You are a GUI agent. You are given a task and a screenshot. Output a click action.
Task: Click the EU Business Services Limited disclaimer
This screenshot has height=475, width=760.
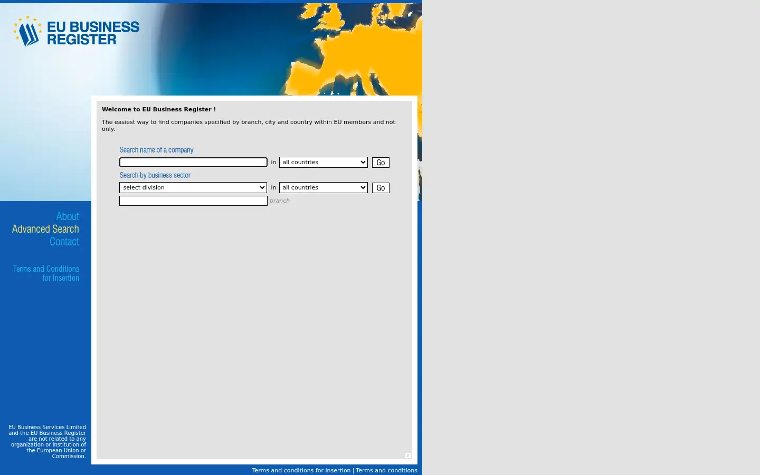tap(47, 442)
